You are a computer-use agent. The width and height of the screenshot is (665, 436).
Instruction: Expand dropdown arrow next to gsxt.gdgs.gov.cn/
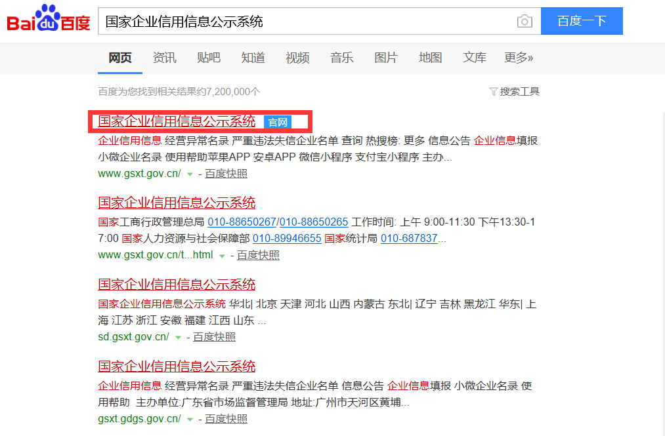pyautogui.click(x=190, y=420)
